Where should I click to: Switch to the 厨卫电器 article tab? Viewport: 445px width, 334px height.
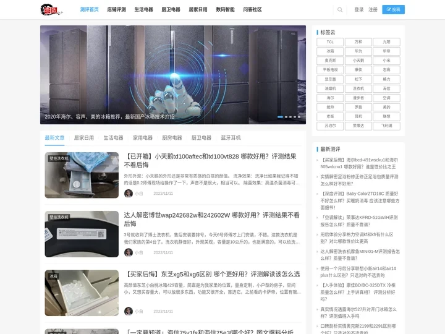[x=201, y=138]
